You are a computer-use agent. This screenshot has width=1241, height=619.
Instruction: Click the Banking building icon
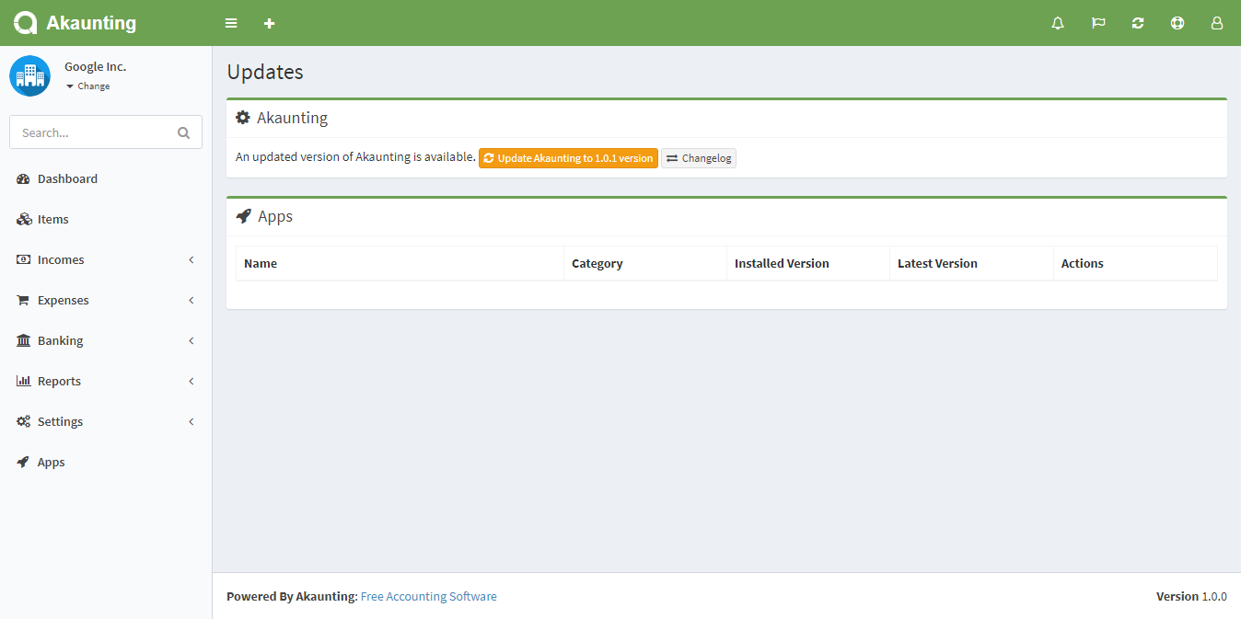tap(23, 340)
